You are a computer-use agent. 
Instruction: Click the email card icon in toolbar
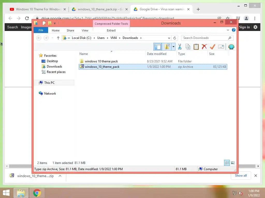click(x=221, y=47)
